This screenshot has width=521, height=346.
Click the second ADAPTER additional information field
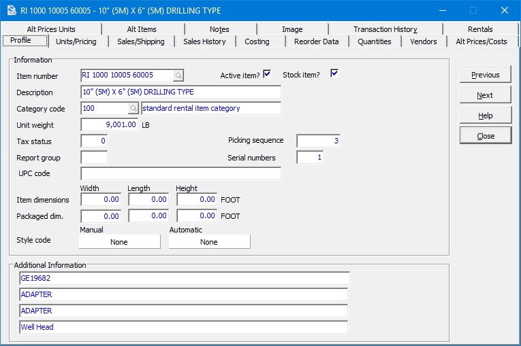(183, 311)
